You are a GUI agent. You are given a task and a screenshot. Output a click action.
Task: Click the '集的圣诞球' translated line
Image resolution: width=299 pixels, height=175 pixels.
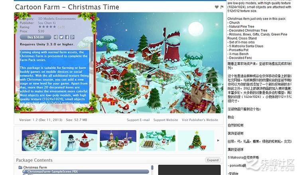point(236,149)
